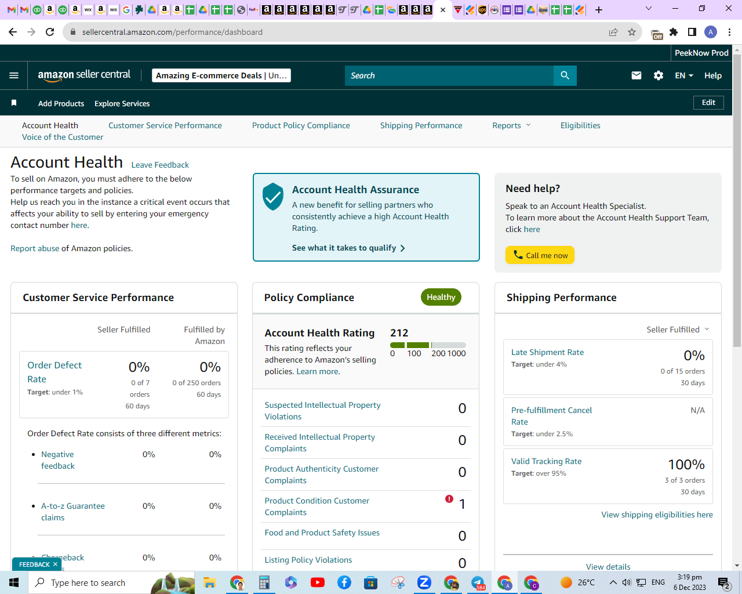The height and width of the screenshot is (594, 742).
Task: Open Suspected Intellectual Property Violations
Action: tap(322, 411)
